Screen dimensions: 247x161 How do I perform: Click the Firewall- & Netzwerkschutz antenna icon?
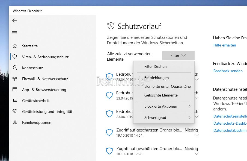(15, 79)
